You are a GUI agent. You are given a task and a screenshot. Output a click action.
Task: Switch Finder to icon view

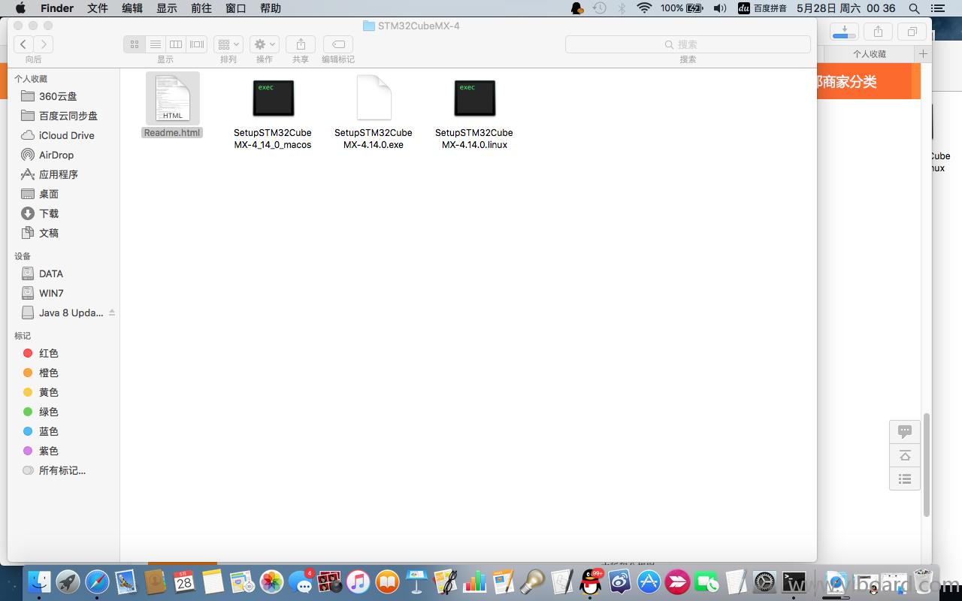135,44
